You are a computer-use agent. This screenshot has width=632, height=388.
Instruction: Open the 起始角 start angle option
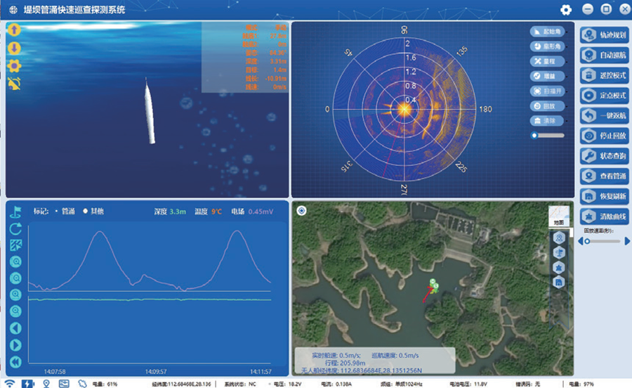pyautogui.click(x=547, y=32)
